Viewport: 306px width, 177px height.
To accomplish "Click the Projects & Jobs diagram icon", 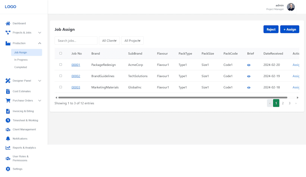I will 8,33.
